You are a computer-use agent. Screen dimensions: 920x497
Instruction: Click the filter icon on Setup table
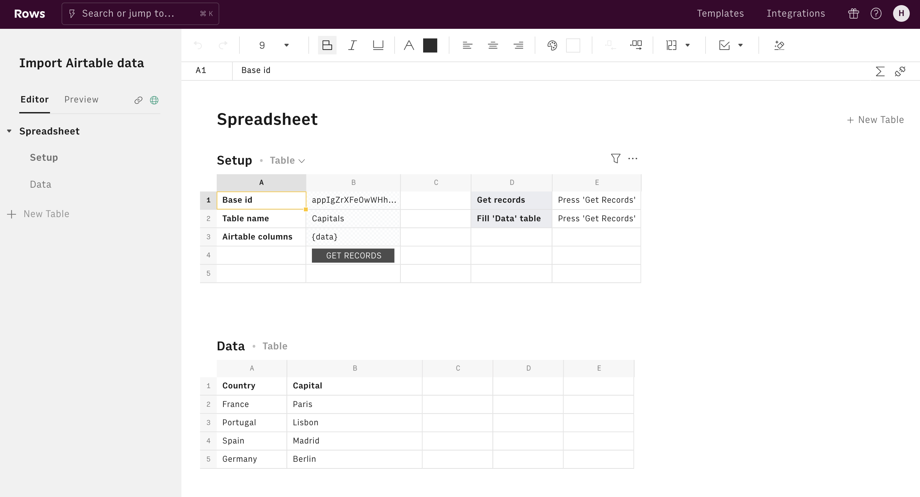615,159
